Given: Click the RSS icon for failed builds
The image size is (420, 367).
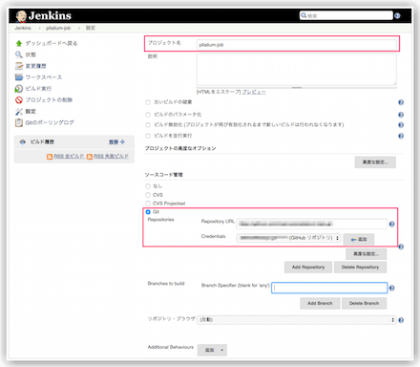Looking at the screenshot, I should pos(90,157).
